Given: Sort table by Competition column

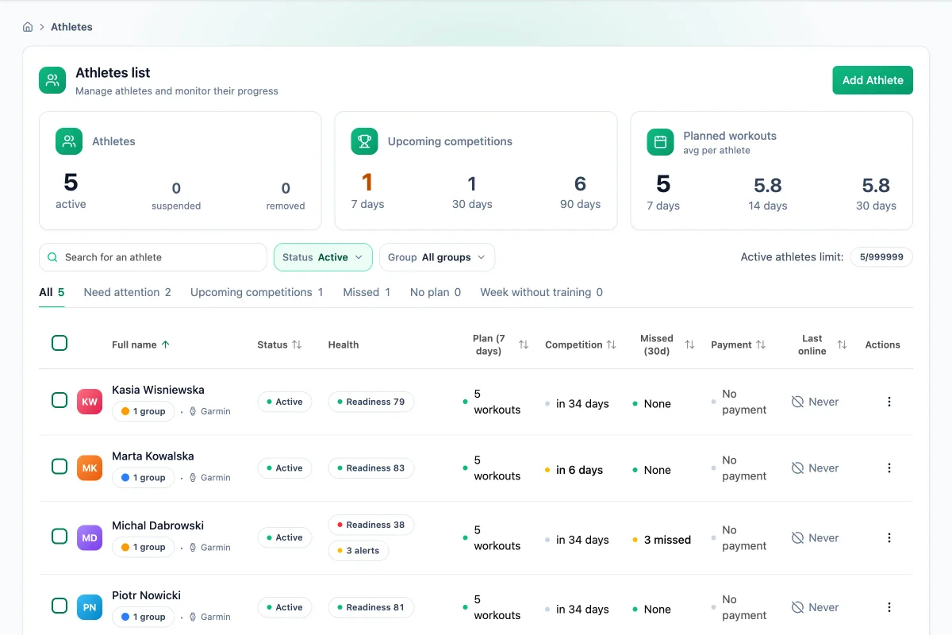Looking at the screenshot, I should pos(612,344).
